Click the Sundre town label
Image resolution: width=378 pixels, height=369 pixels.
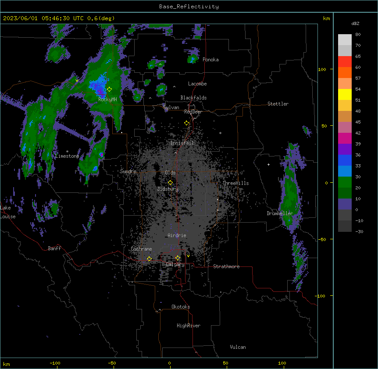128,171
